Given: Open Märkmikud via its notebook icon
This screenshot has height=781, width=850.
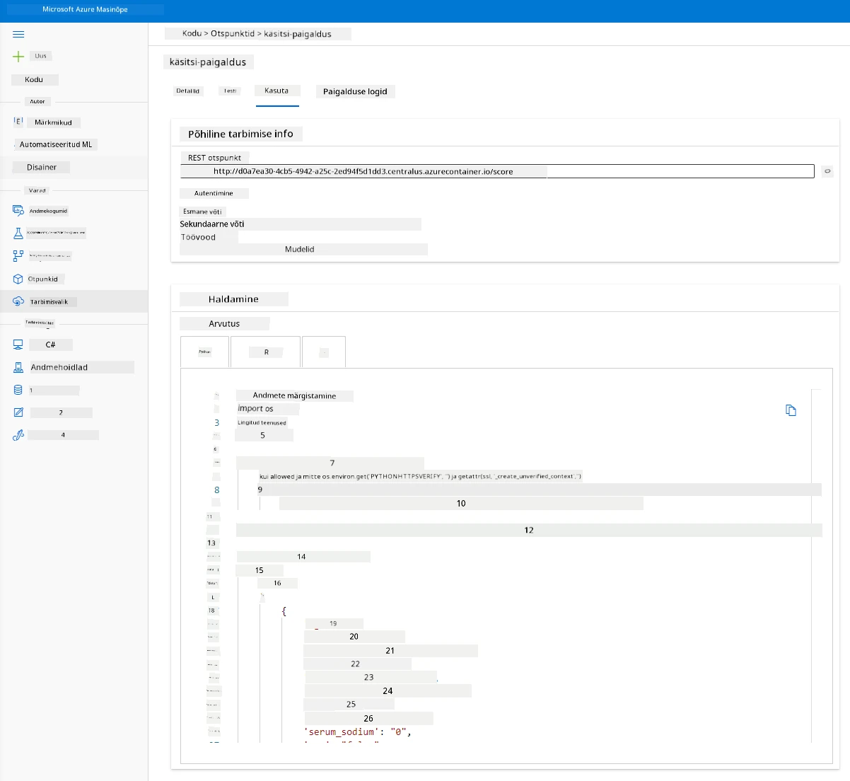Looking at the screenshot, I should coord(18,122).
